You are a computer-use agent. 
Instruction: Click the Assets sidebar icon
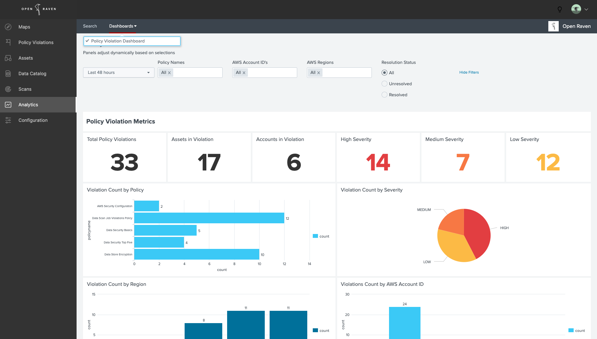coord(8,58)
